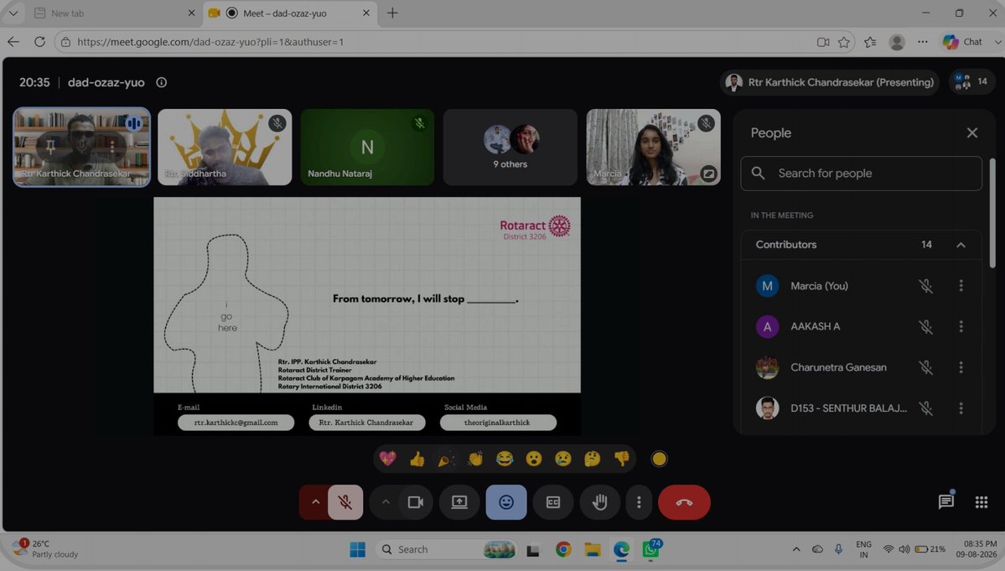Click the Marcia self-view video tile
Viewport: 1005px width, 571px height.
click(x=653, y=147)
